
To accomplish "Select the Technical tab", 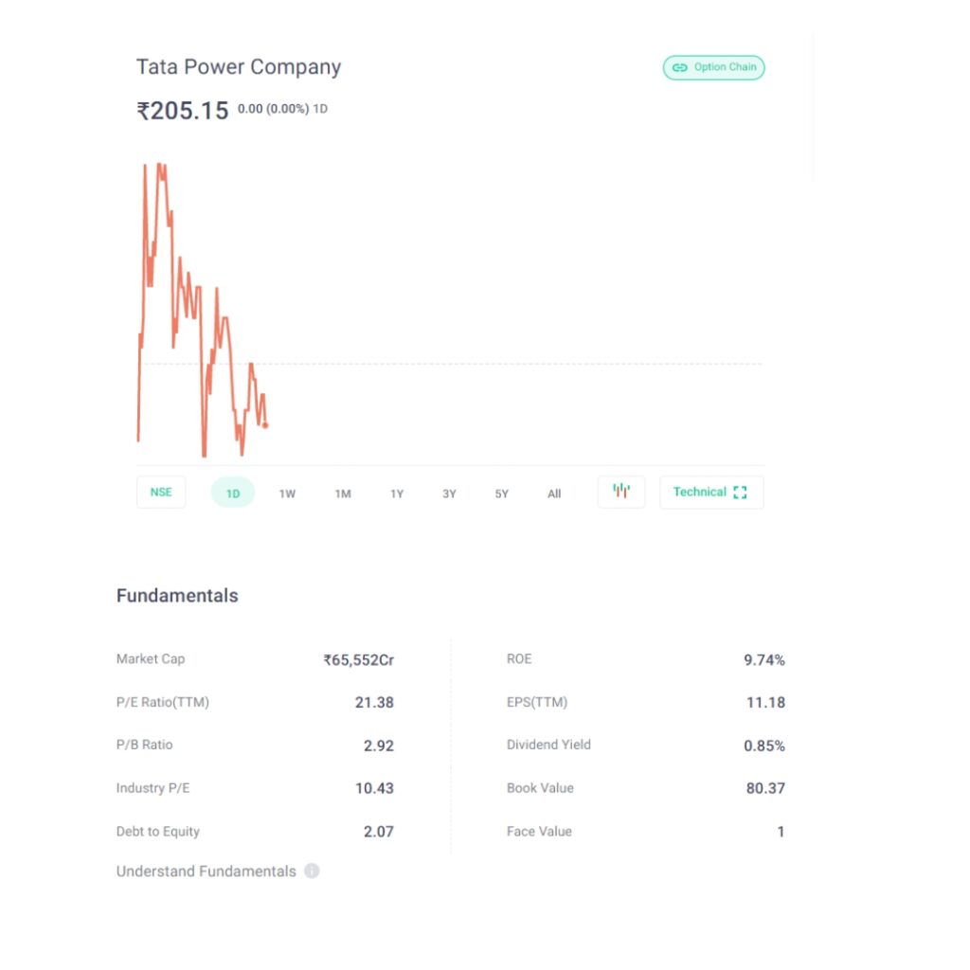I will point(700,492).
